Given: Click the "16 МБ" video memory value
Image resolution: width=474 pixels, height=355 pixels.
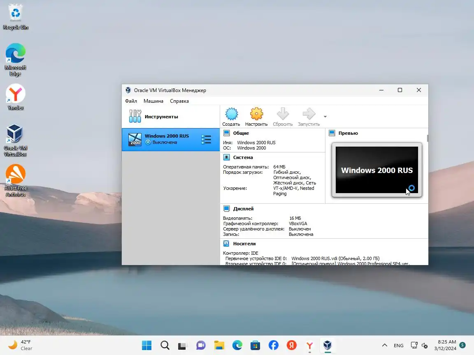Looking at the screenshot, I should 295,218.
